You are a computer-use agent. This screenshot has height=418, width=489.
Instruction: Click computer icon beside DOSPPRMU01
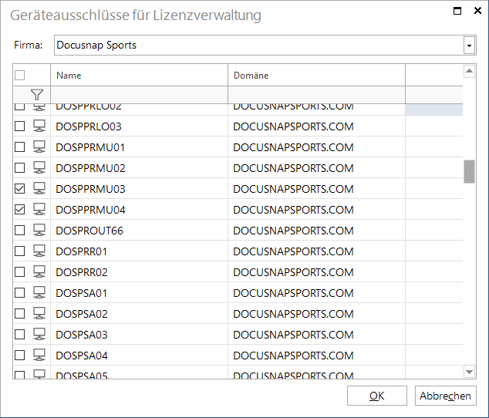click(39, 147)
